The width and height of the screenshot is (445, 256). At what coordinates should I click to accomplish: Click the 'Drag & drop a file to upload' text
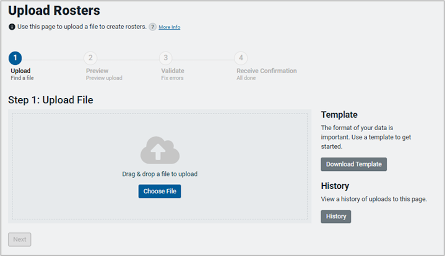tap(160, 174)
